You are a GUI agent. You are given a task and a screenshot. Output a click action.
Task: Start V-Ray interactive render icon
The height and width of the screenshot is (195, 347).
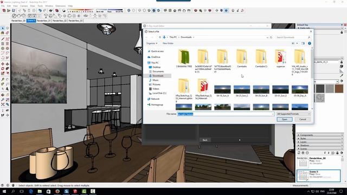pos(23,16)
